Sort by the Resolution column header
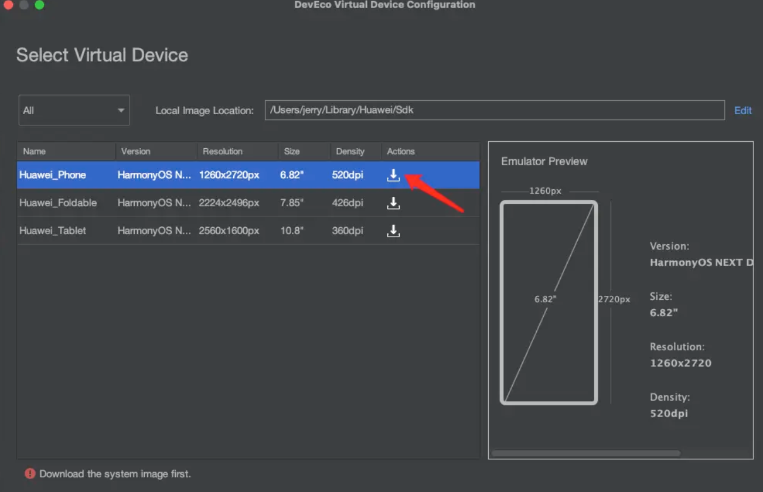This screenshot has height=492, width=763. (x=237, y=151)
